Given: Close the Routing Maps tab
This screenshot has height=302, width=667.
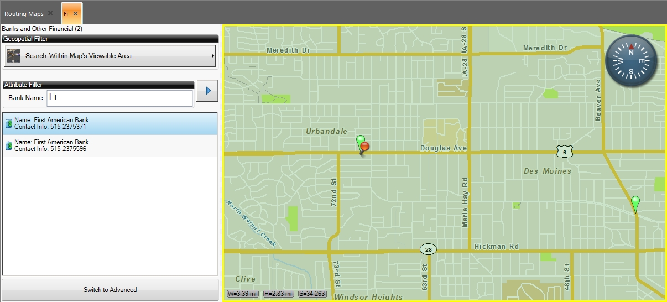Looking at the screenshot, I should pos(51,13).
